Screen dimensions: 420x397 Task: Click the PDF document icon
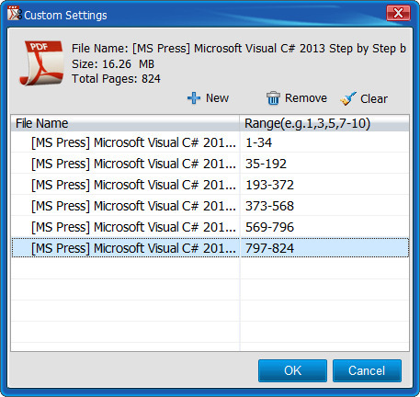click(41, 63)
